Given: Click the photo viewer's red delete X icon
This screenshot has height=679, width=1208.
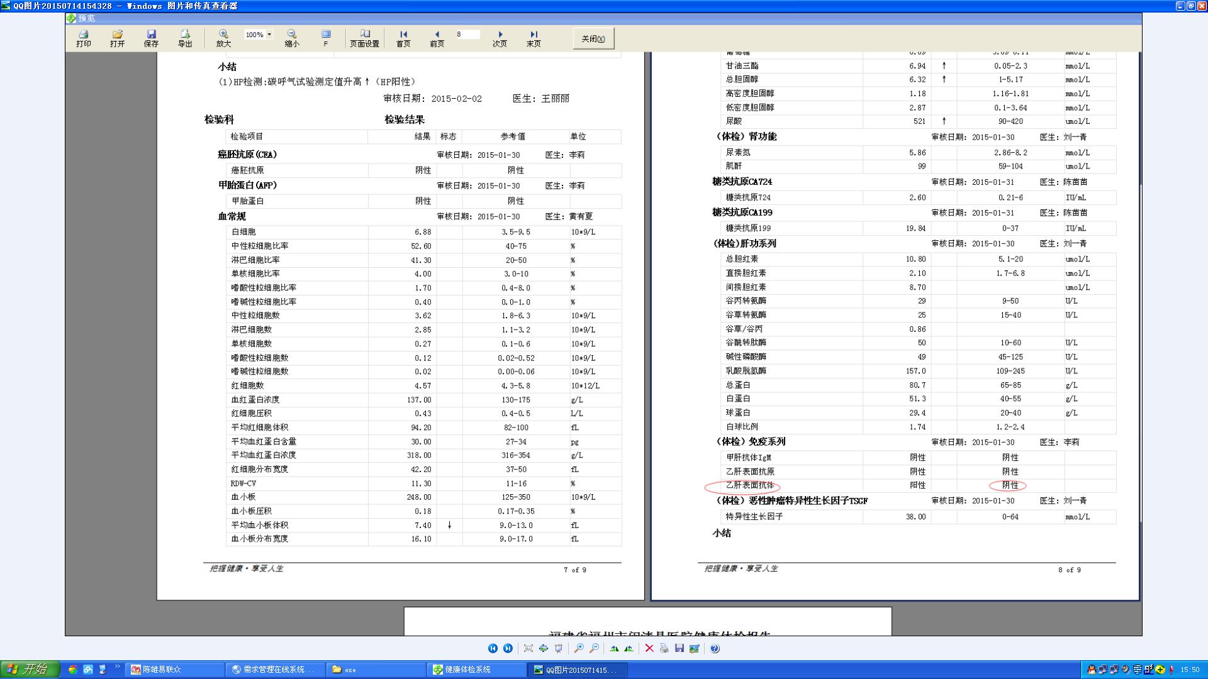Looking at the screenshot, I should click(x=649, y=648).
